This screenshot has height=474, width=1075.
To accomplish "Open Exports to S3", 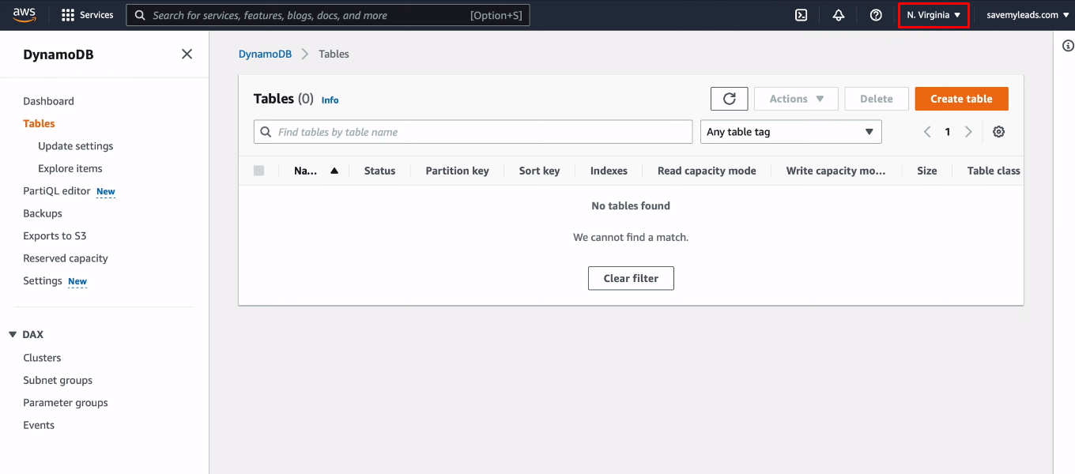I will click(x=55, y=235).
